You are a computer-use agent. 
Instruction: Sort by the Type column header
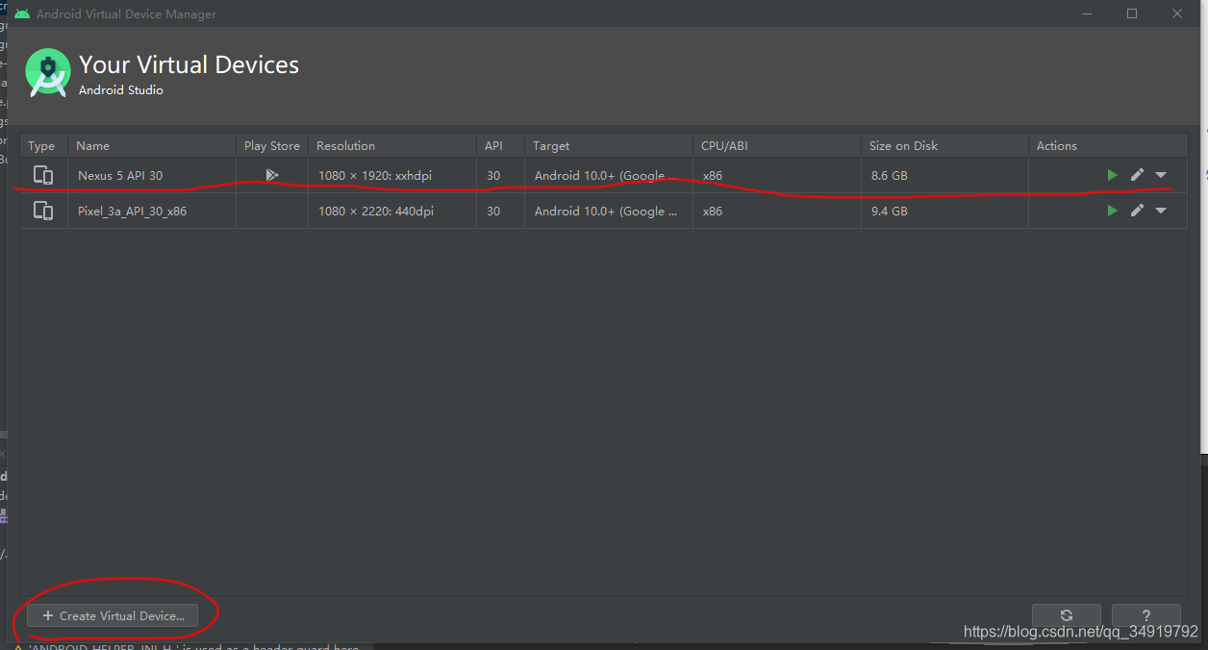point(43,145)
